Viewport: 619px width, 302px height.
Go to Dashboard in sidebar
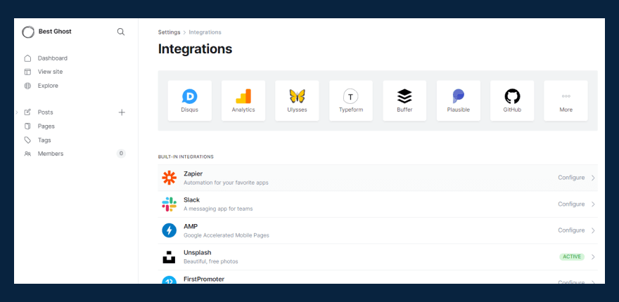tap(53, 58)
